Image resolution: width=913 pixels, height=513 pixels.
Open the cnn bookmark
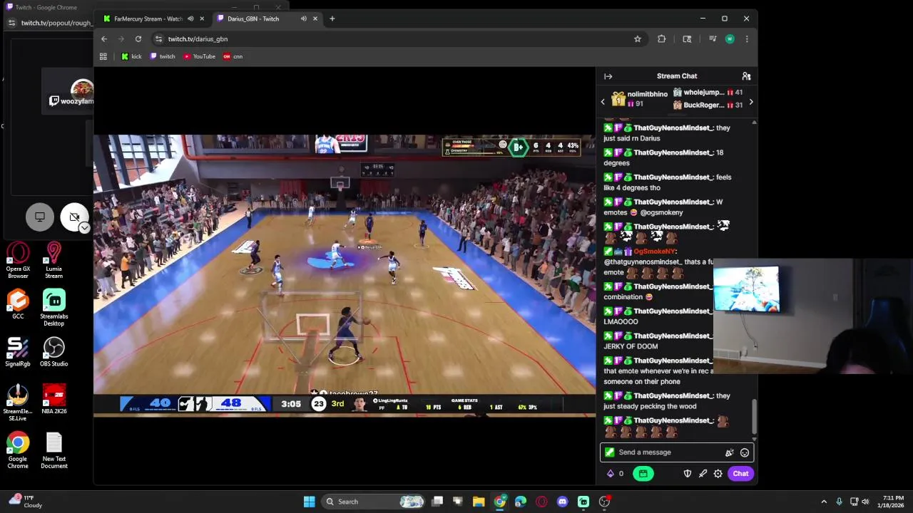tap(233, 56)
